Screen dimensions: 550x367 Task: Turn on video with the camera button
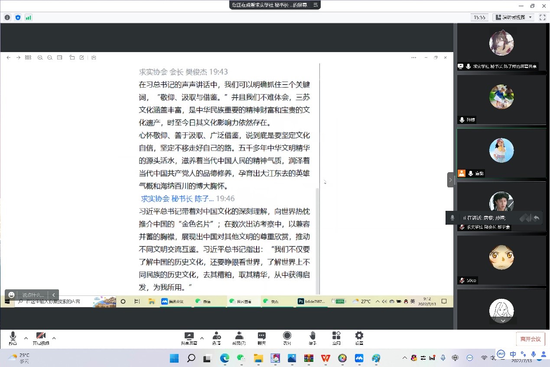tap(41, 337)
